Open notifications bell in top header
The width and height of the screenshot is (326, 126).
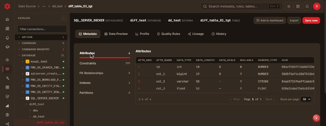click(307, 7)
